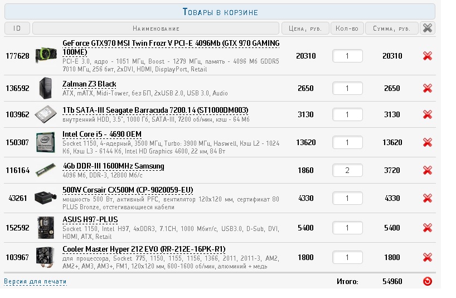Click Intel Core i5 processor thumbnail
Screen dimensions: 456x298
point(46,142)
